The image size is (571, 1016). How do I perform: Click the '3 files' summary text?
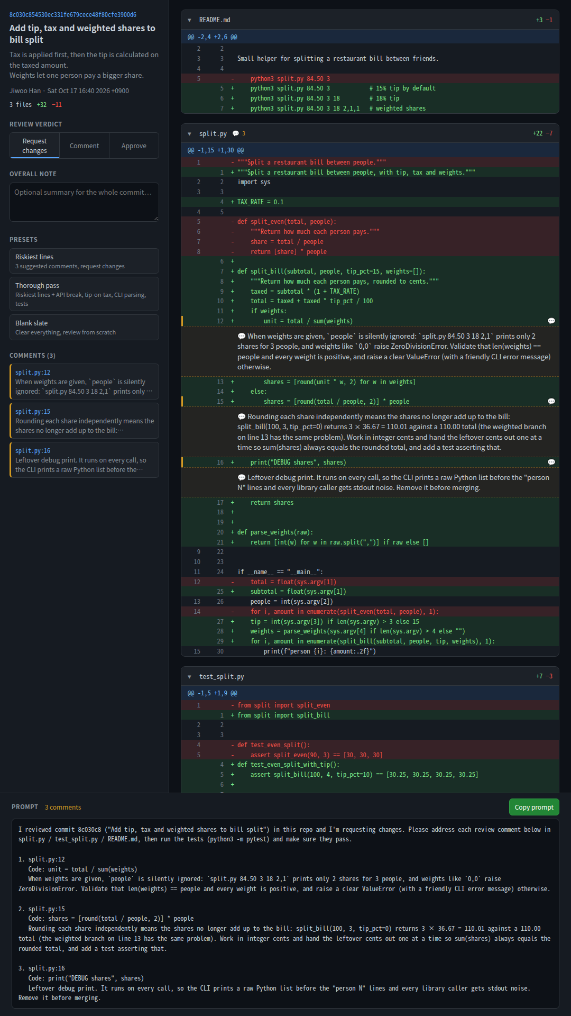[21, 105]
